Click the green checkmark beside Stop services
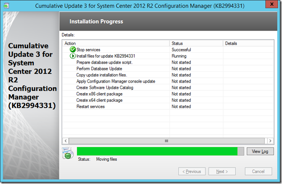 point(73,49)
